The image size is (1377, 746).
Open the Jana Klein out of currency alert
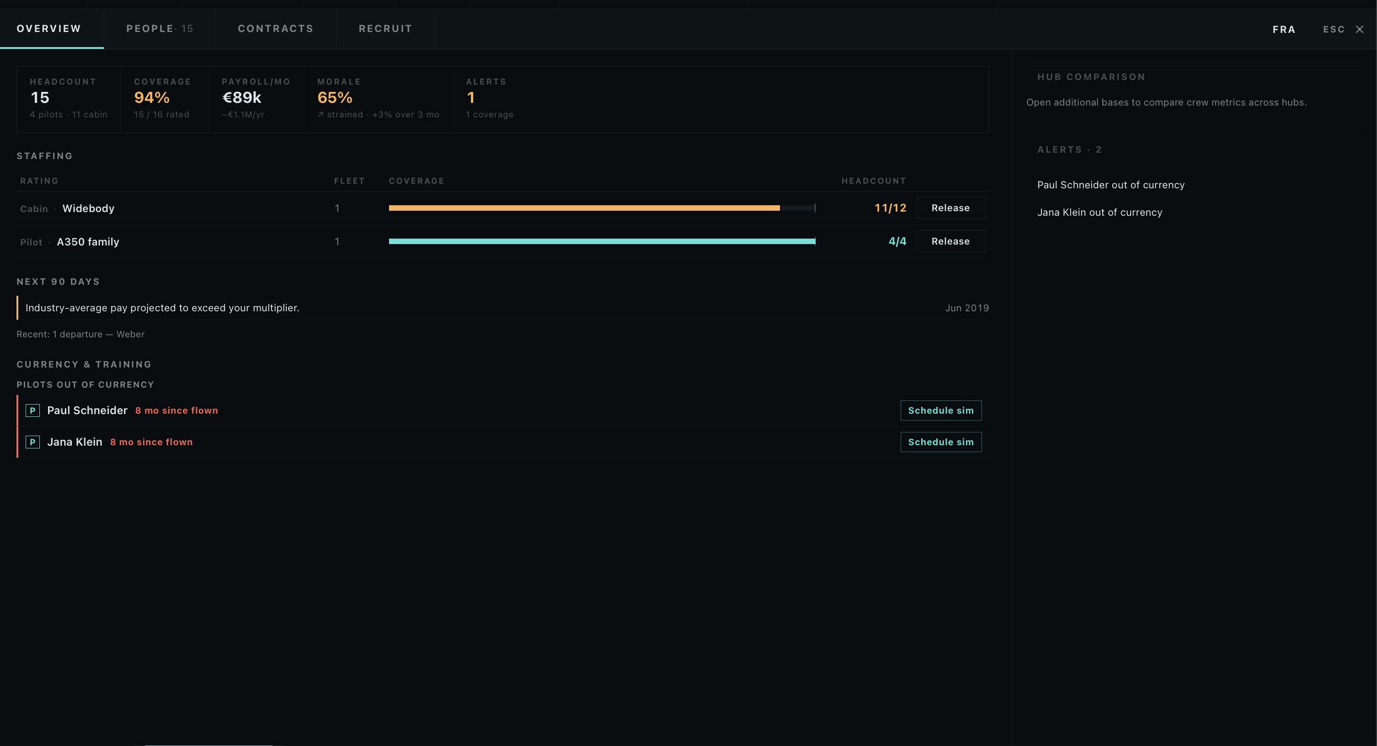[1099, 213]
